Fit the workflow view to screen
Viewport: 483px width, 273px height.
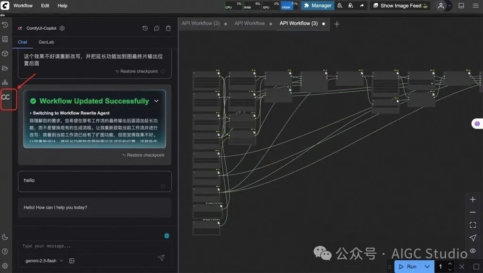[x=473, y=225]
